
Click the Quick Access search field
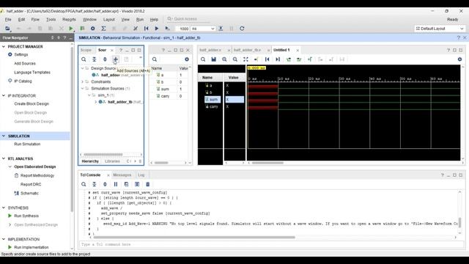click(188, 19)
